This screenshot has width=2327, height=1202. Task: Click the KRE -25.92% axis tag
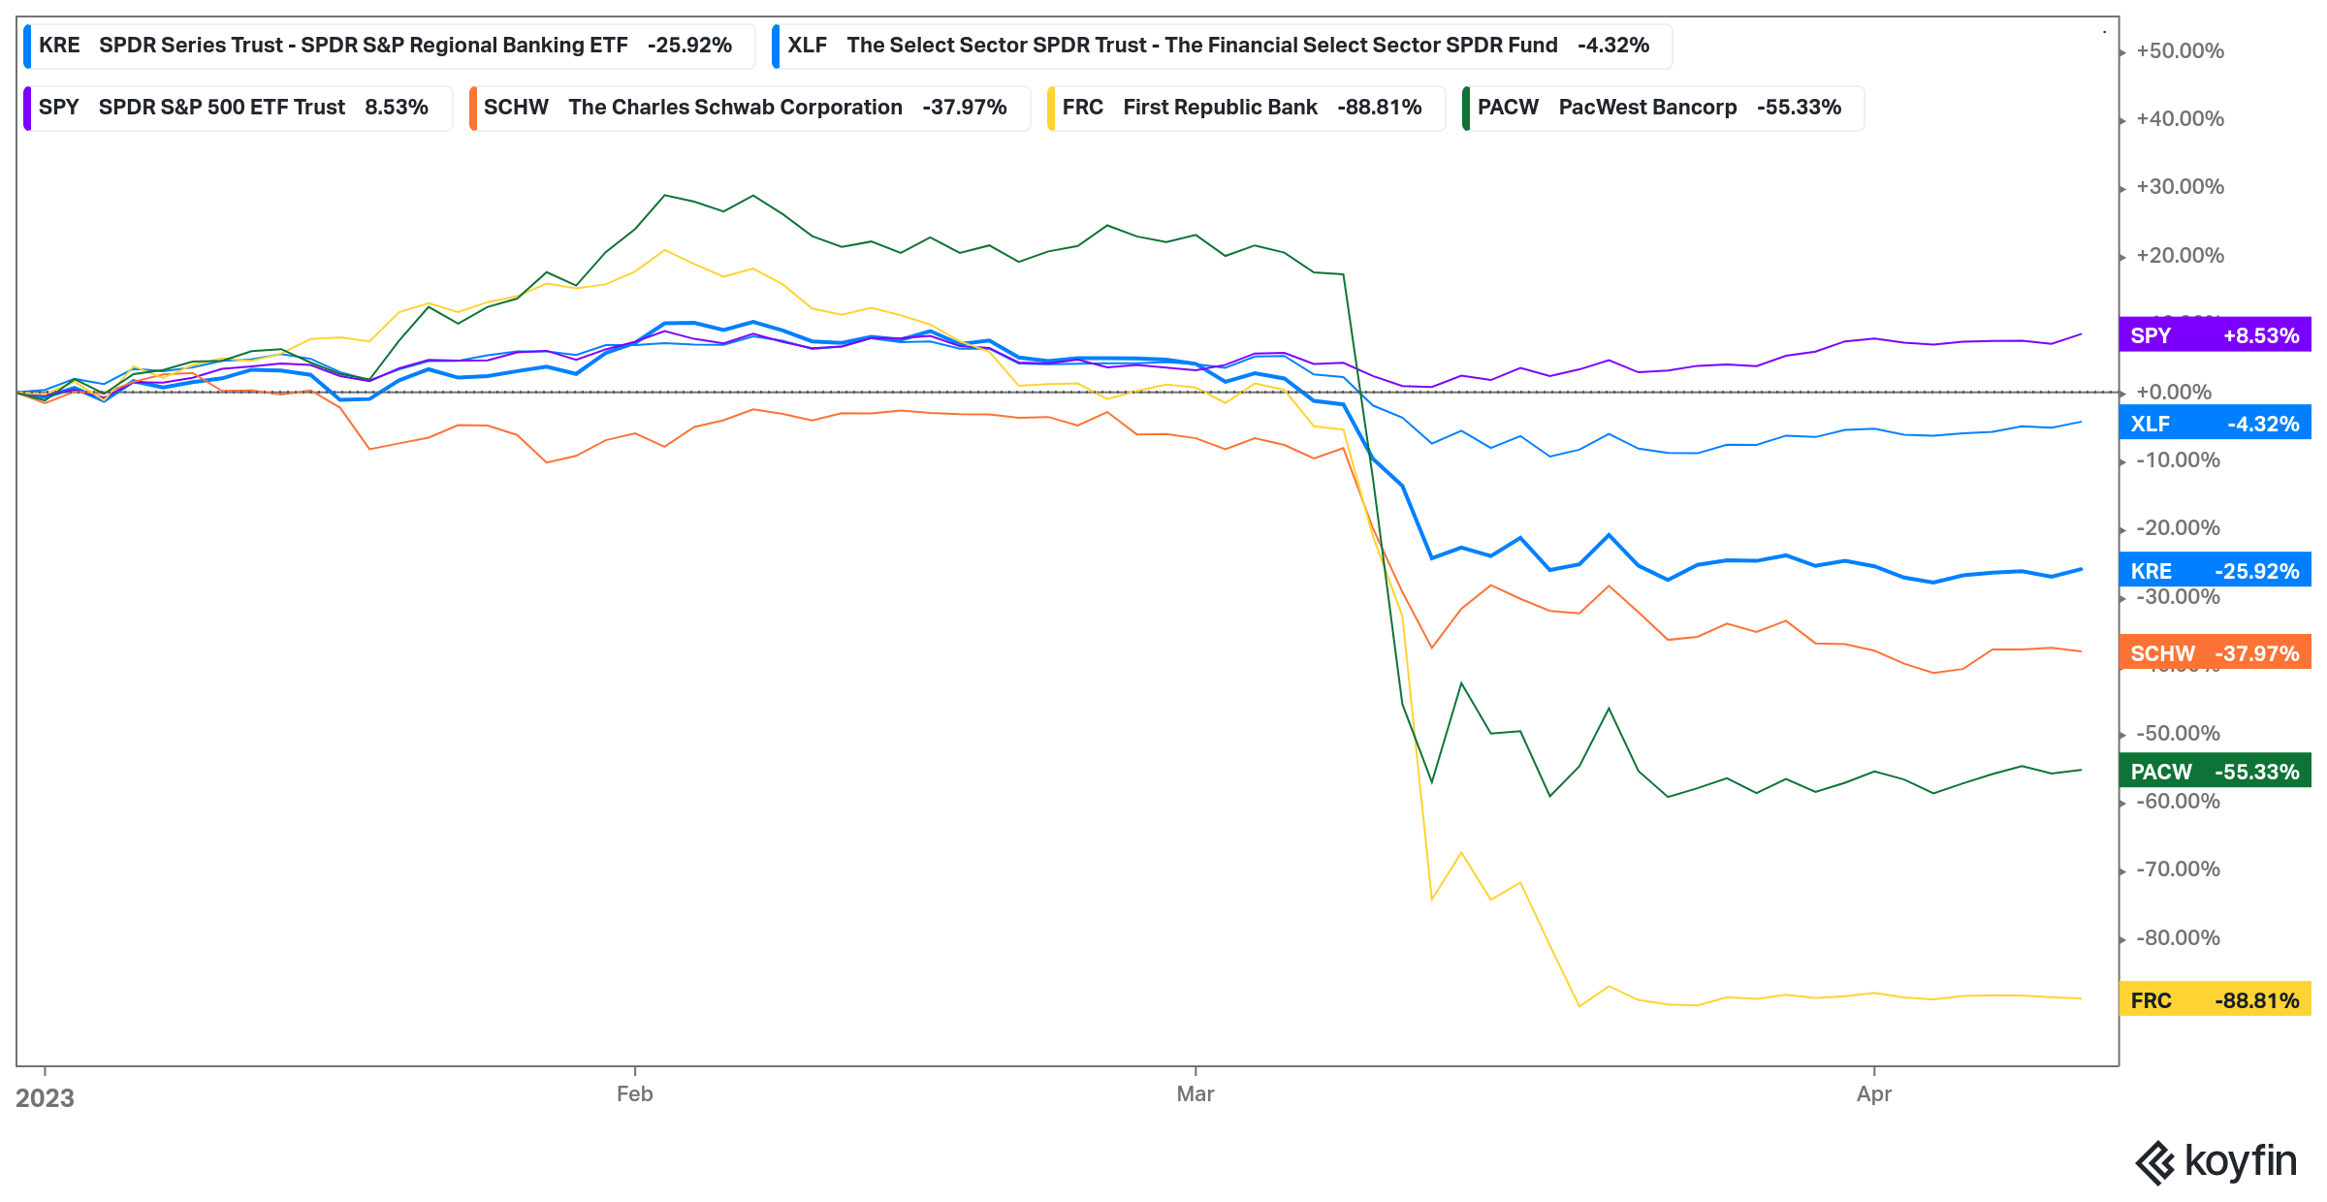click(x=2215, y=571)
